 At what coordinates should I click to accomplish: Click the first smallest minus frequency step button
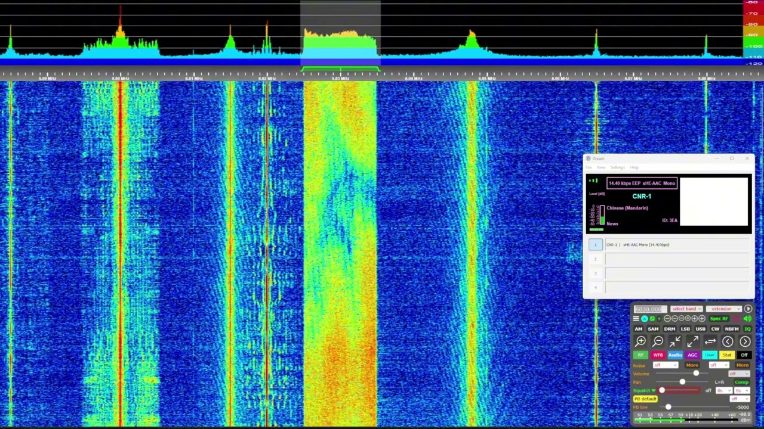tap(667, 319)
